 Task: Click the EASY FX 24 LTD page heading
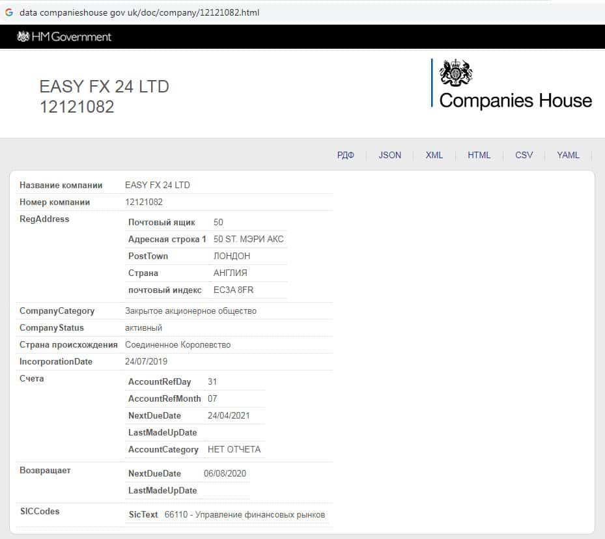click(104, 87)
